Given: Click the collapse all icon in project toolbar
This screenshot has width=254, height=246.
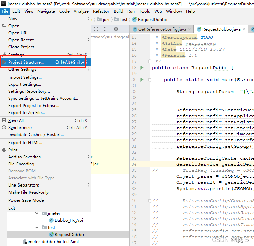Looking at the screenshot, I should [x=105, y=29].
